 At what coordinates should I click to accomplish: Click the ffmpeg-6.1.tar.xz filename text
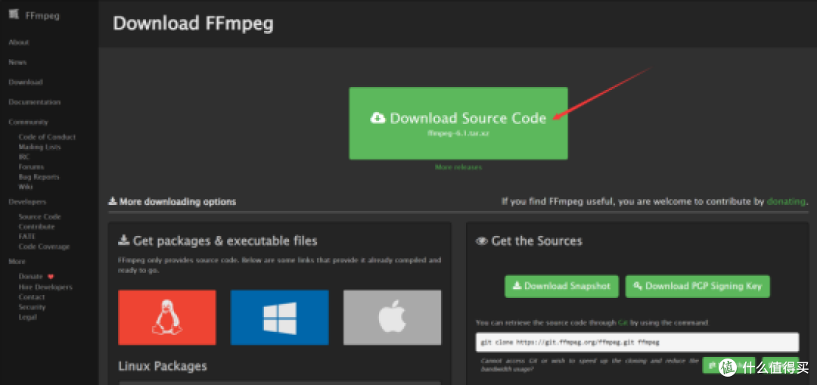click(x=458, y=133)
